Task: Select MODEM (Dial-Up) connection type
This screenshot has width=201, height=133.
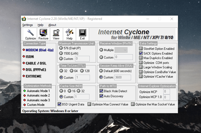Action: [38, 50]
